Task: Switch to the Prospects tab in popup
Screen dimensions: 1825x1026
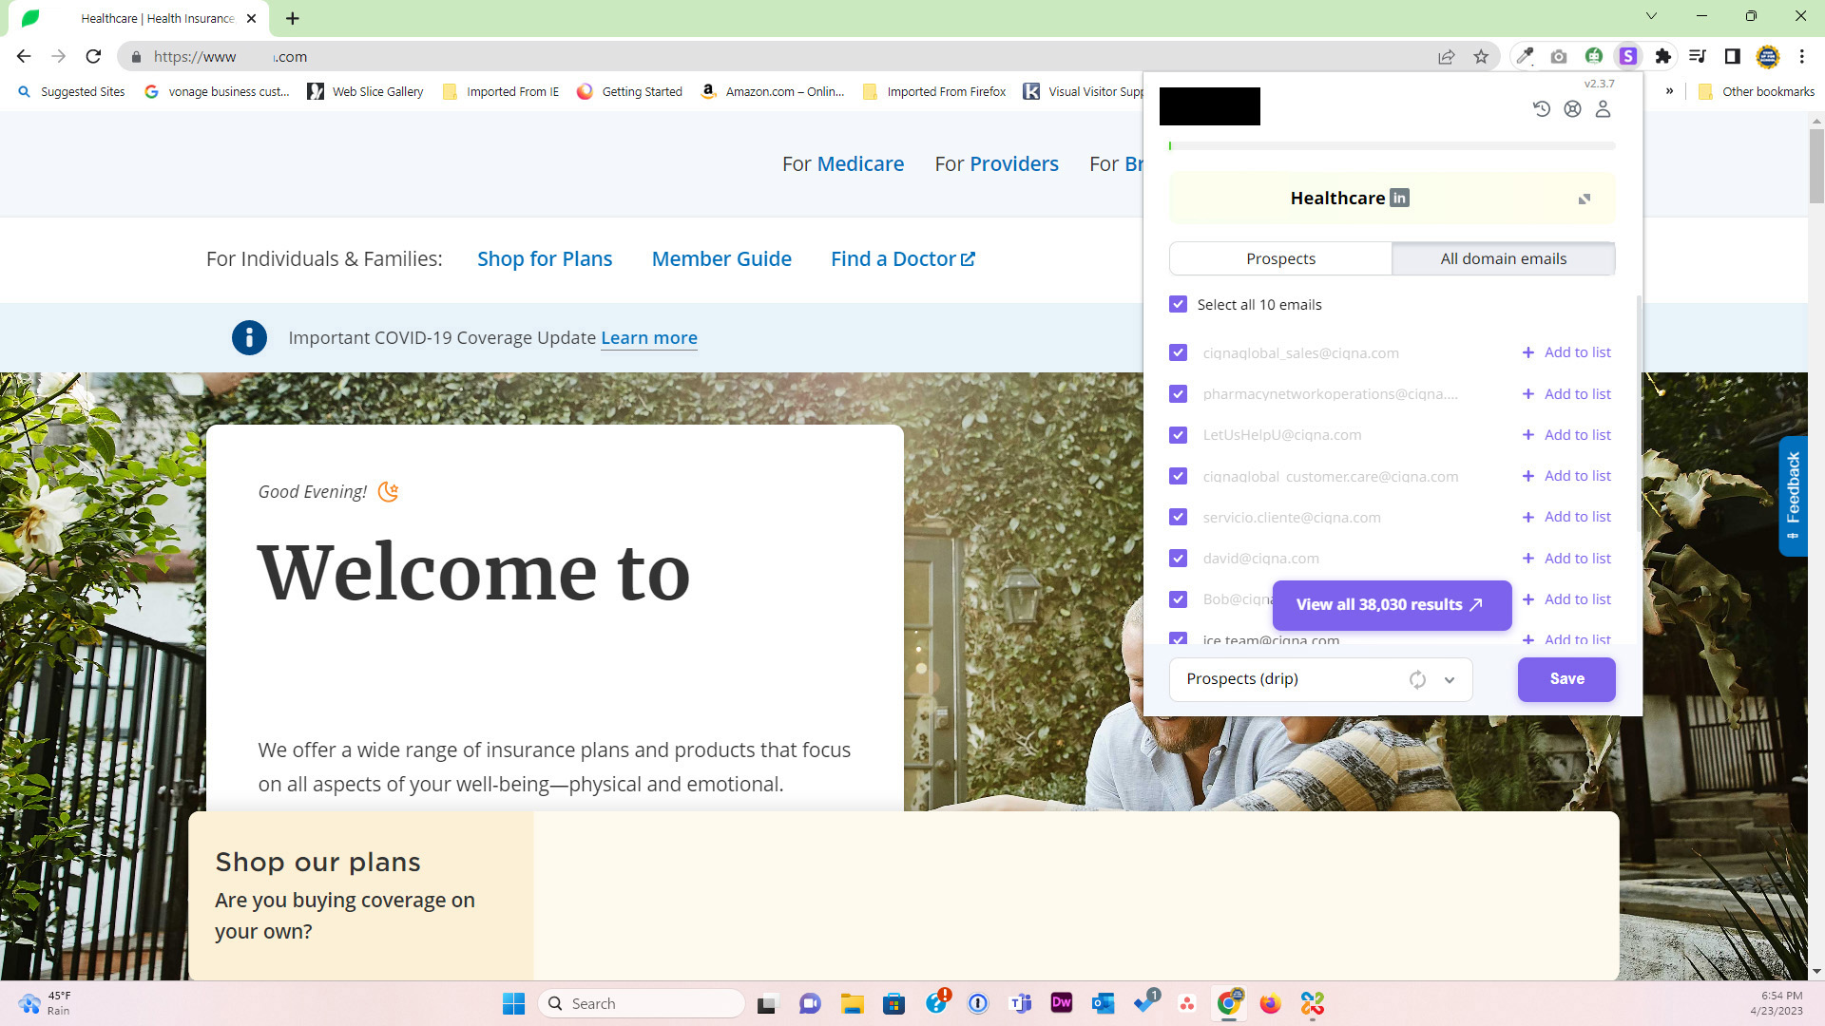Action: [x=1281, y=258]
